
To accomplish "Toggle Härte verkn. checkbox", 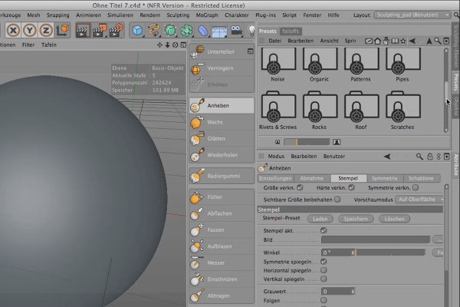I will (351, 187).
